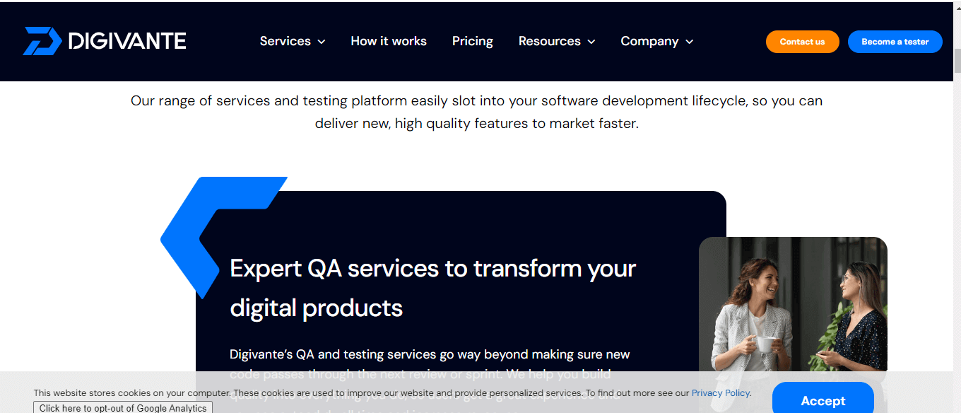The width and height of the screenshot is (961, 413).
Task: Click here to opt-out of Google Analytics
Action: tap(123, 407)
